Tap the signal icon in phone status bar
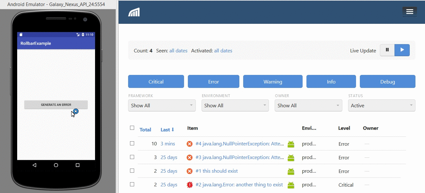Screen dimensions: 425x193 [78, 34]
